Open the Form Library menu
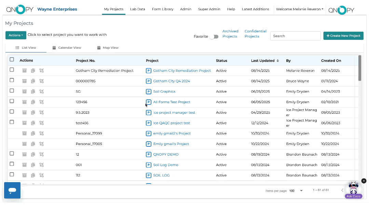The width and height of the screenshot is (369, 207). tap(163, 9)
